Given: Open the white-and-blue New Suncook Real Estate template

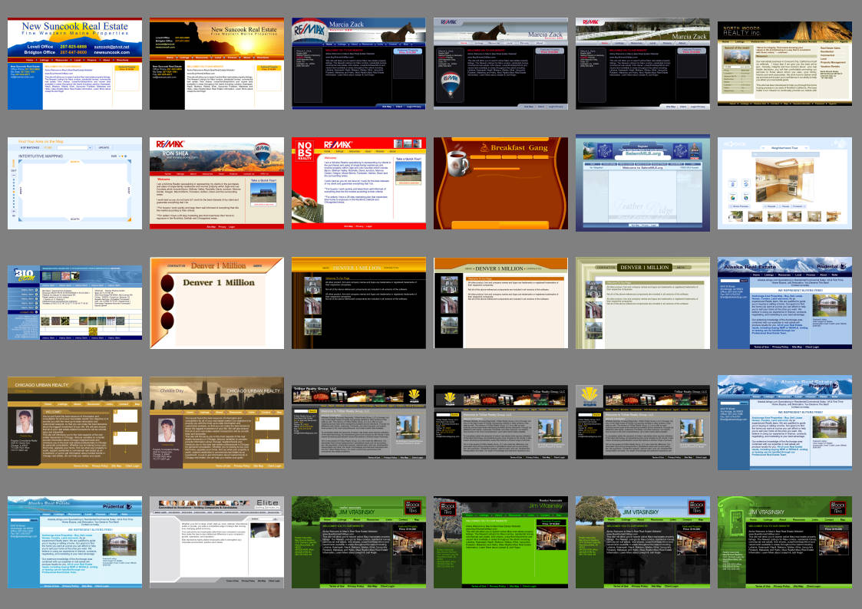Looking at the screenshot, I should click(74, 64).
